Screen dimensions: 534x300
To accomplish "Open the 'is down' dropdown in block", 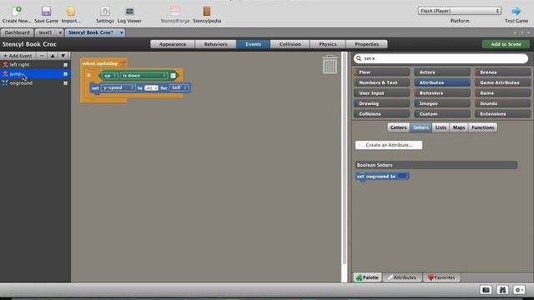I will click(x=144, y=76).
